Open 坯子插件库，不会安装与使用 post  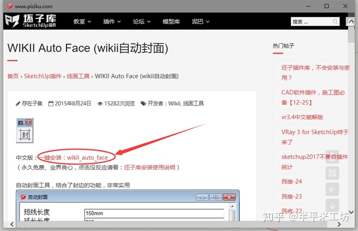point(315,72)
